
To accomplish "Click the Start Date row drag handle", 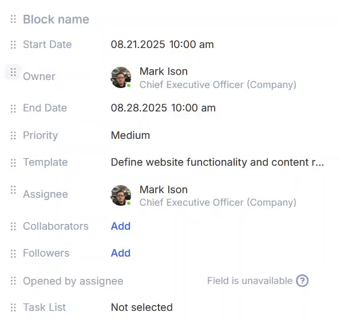I will coord(13,45).
